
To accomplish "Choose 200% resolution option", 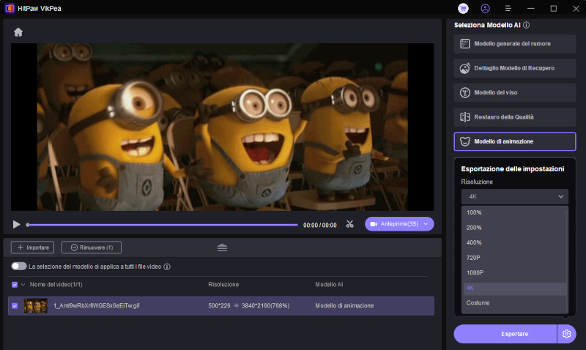I will click(515, 228).
